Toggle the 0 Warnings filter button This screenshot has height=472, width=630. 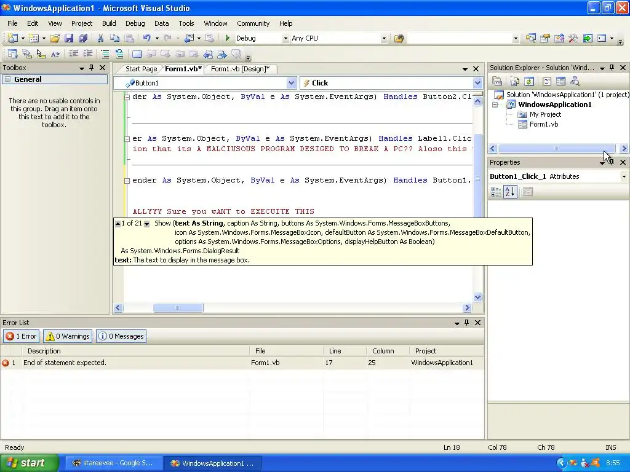tap(68, 336)
